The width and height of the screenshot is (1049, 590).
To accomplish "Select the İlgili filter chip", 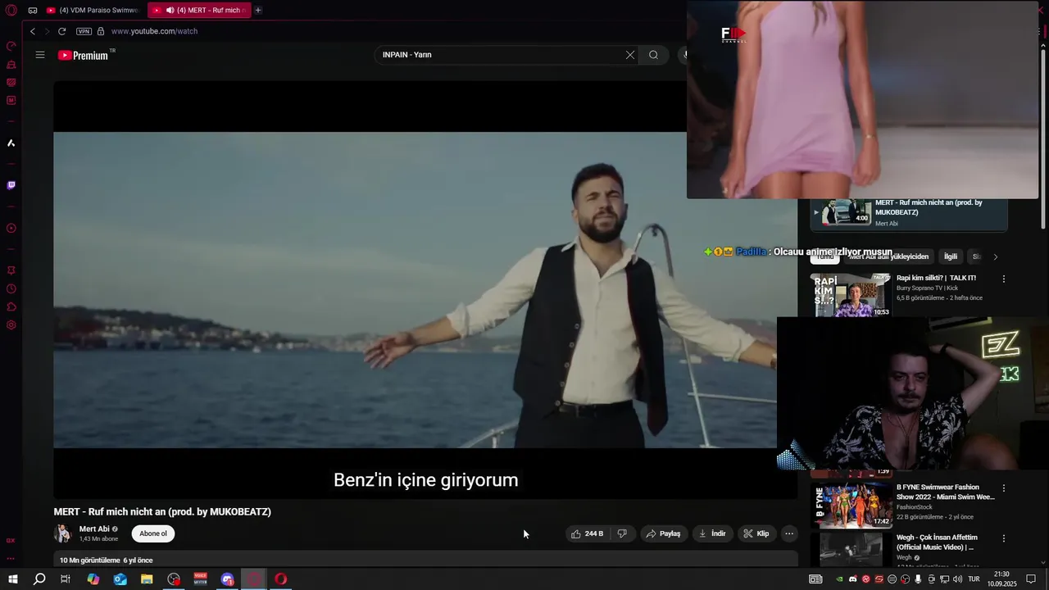I will pos(951,256).
